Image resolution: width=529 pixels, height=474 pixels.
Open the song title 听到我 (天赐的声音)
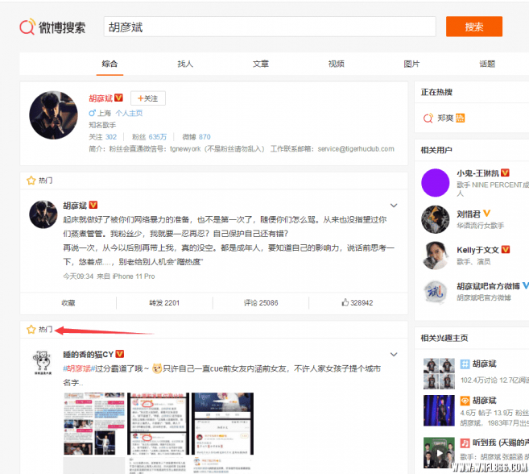tap(501, 443)
